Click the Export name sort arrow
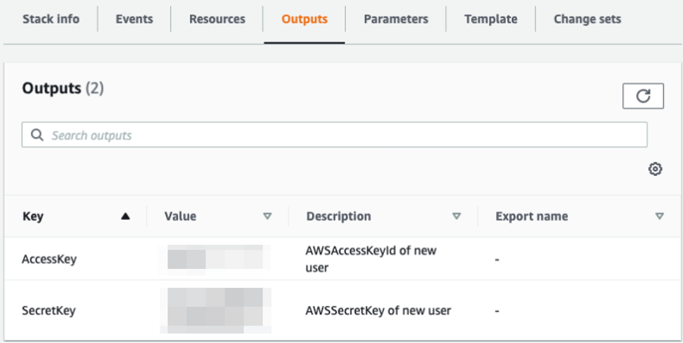Image resolution: width=683 pixels, height=343 pixels. click(660, 216)
